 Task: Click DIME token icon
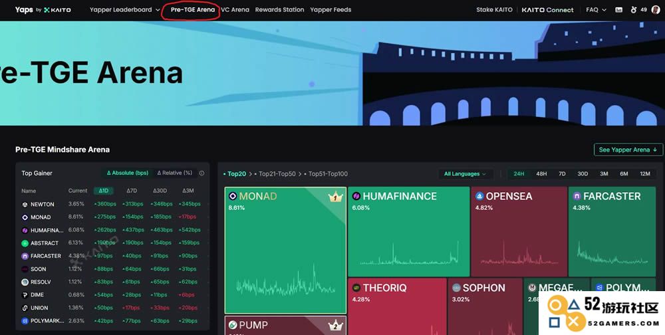point(25,294)
